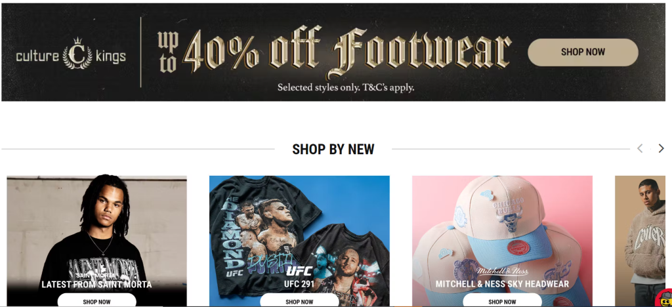Click Shop Now below UFC 291

click(x=299, y=302)
